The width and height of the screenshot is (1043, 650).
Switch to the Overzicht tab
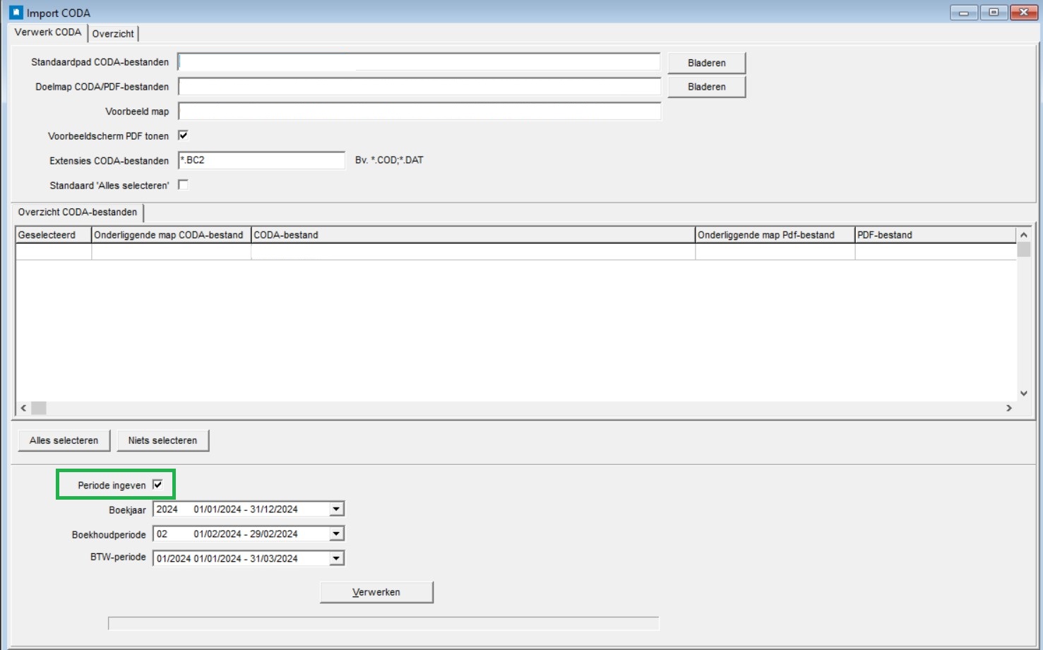point(113,34)
